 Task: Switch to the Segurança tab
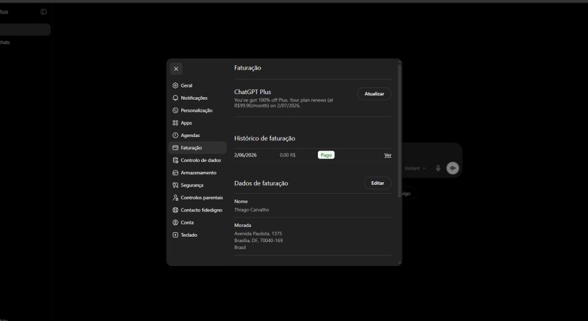[198, 185]
